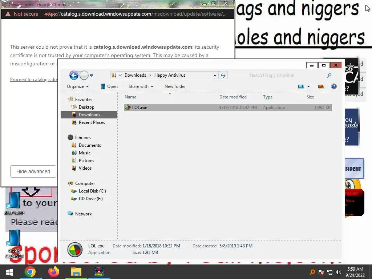Click the File Explorer taskbar icon
This screenshot has width=372, height=279.
click(x=76, y=272)
